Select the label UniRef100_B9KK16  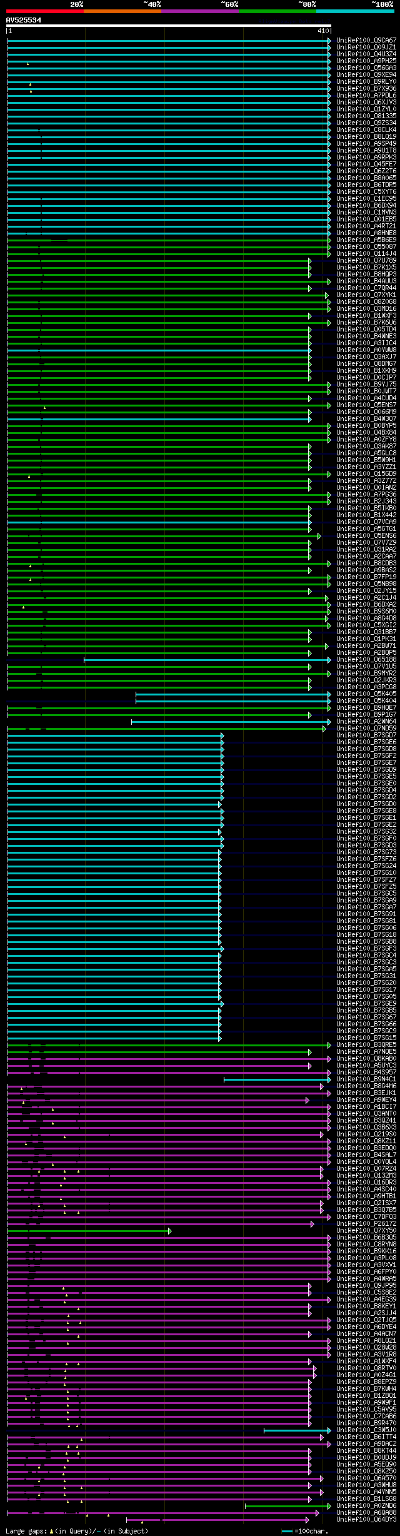(x=366, y=1251)
